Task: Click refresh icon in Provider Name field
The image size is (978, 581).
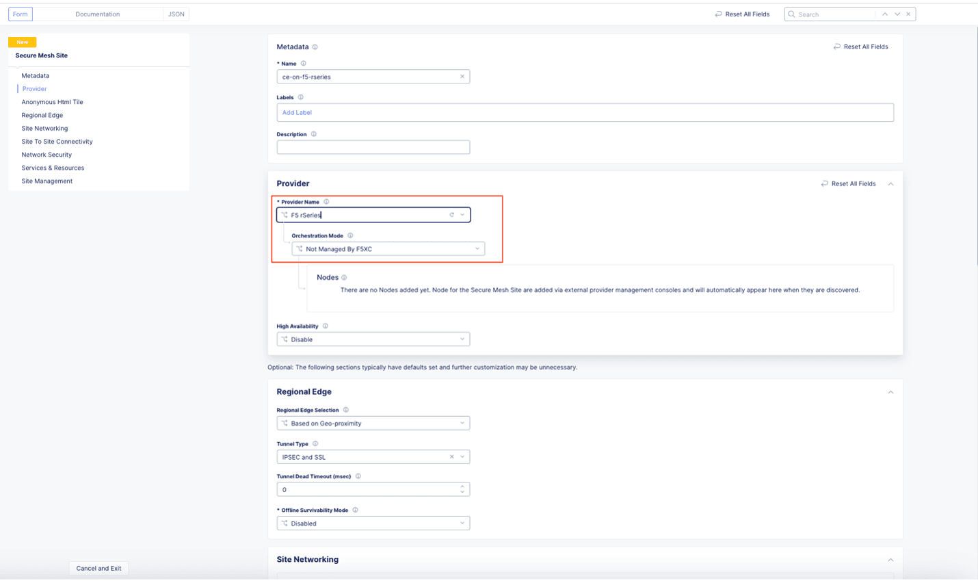Action: coord(451,215)
